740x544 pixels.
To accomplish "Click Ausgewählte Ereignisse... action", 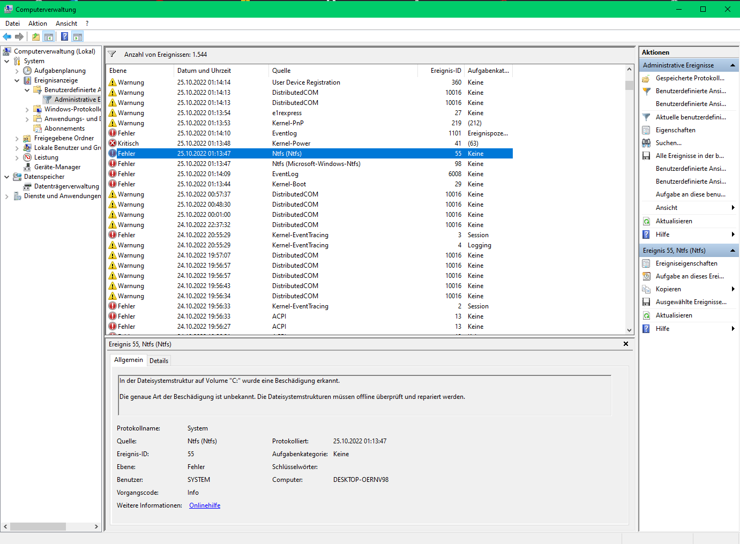I will [691, 302].
